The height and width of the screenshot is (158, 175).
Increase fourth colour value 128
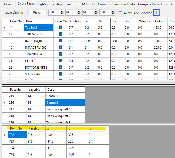[113, 11]
